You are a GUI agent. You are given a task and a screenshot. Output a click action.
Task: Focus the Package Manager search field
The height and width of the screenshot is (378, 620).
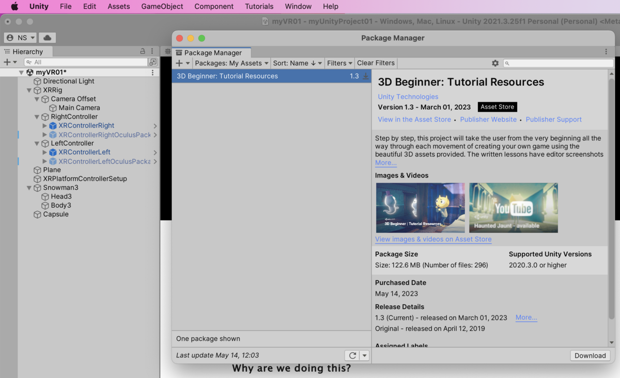[559, 63]
